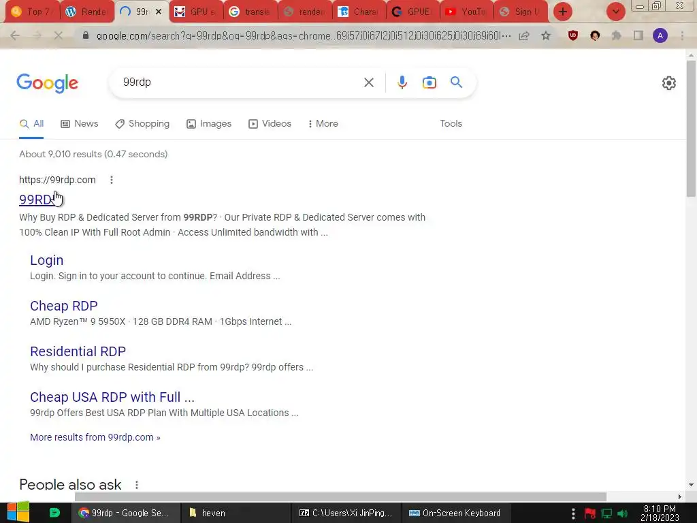Select the News search filter
This screenshot has width=697, height=523.
pyautogui.click(x=80, y=124)
